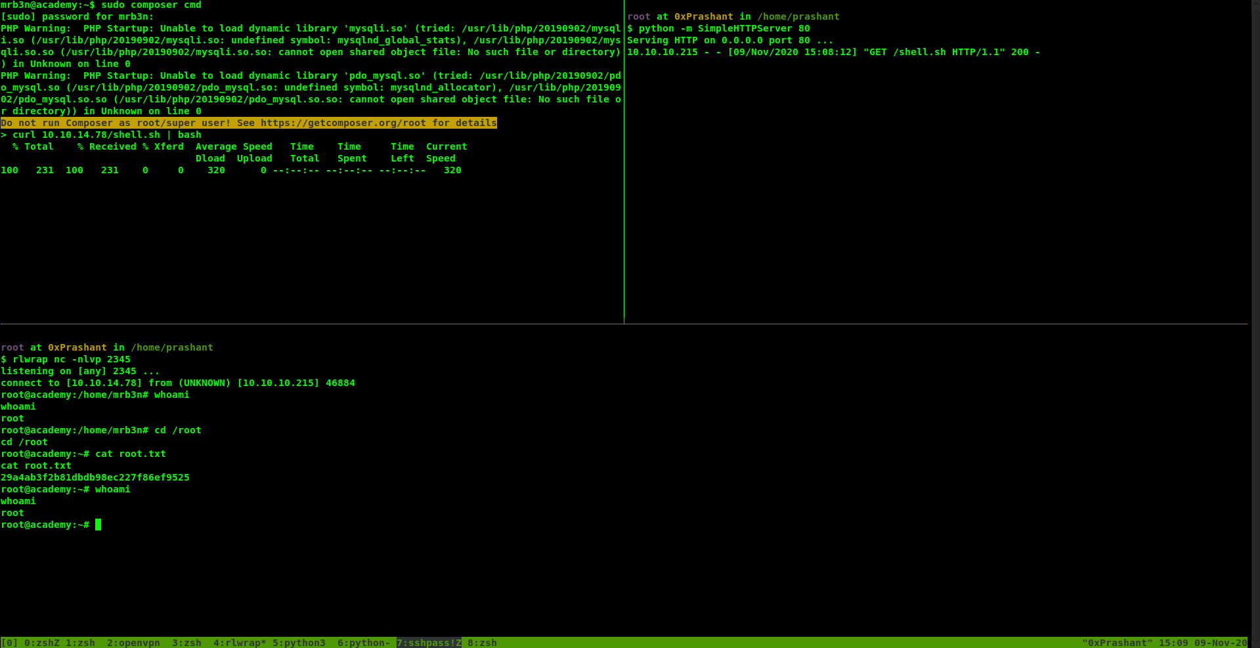Click the green cursor block at root prompt
Image resolution: width=1260 pixels, height=648 pixels.
tap(98, 525)
